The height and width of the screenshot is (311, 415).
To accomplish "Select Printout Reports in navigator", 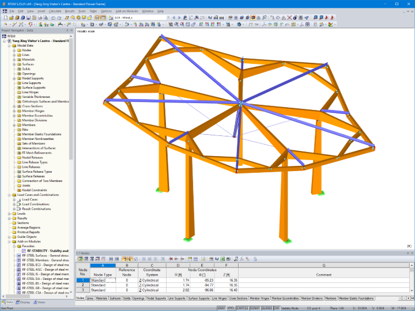I will click(28, 232).
